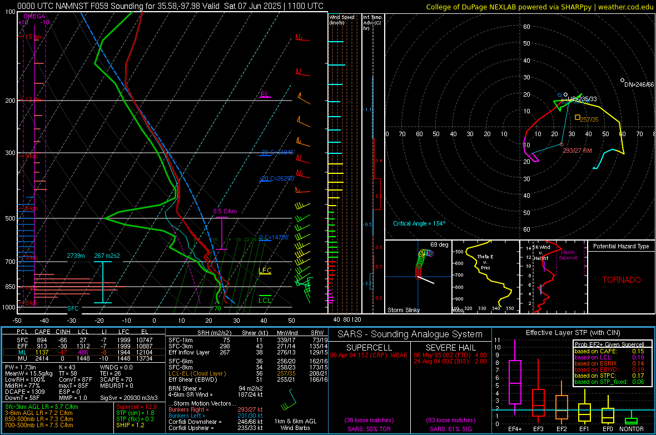Click the SUPERCELL column heading

(369, 348)
